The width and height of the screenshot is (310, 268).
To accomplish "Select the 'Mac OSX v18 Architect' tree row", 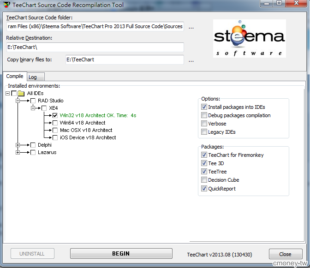I will (x=86, y=130).
